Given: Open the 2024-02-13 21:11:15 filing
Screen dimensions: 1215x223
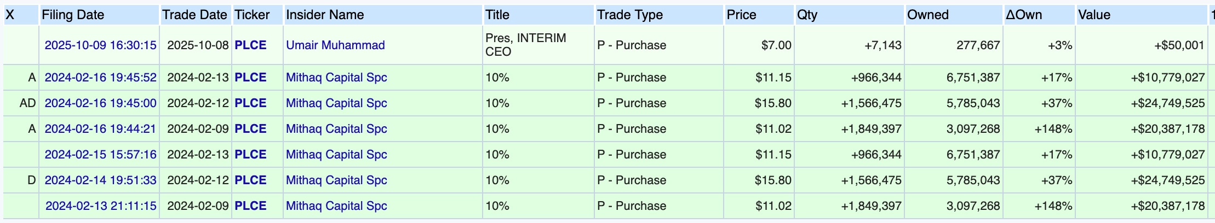Looking at the screenshot, I should (x=101, y=206).
